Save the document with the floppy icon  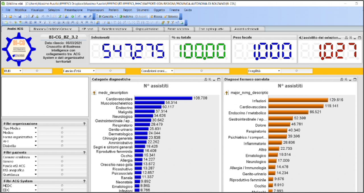(19, 17)
